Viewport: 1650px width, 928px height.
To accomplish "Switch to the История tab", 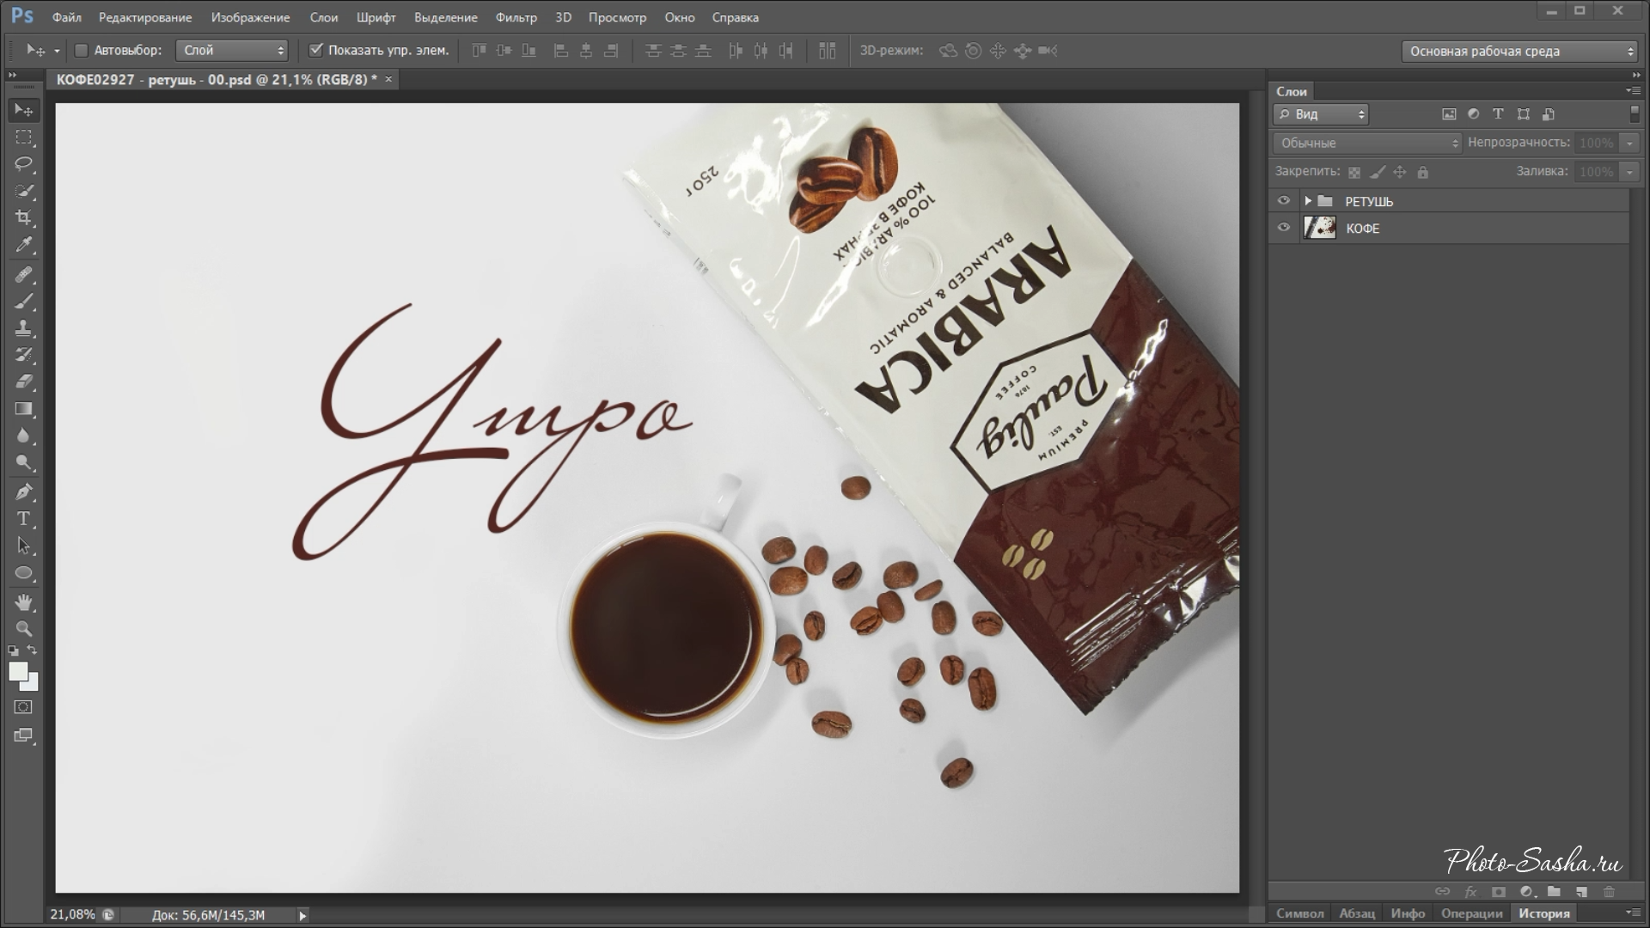I will (x=1543, y=913).
